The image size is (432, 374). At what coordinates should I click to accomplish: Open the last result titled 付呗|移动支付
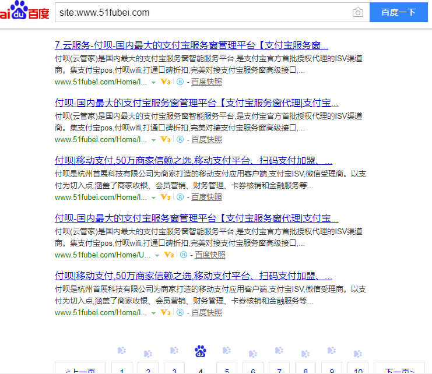(x=194, y=276)
